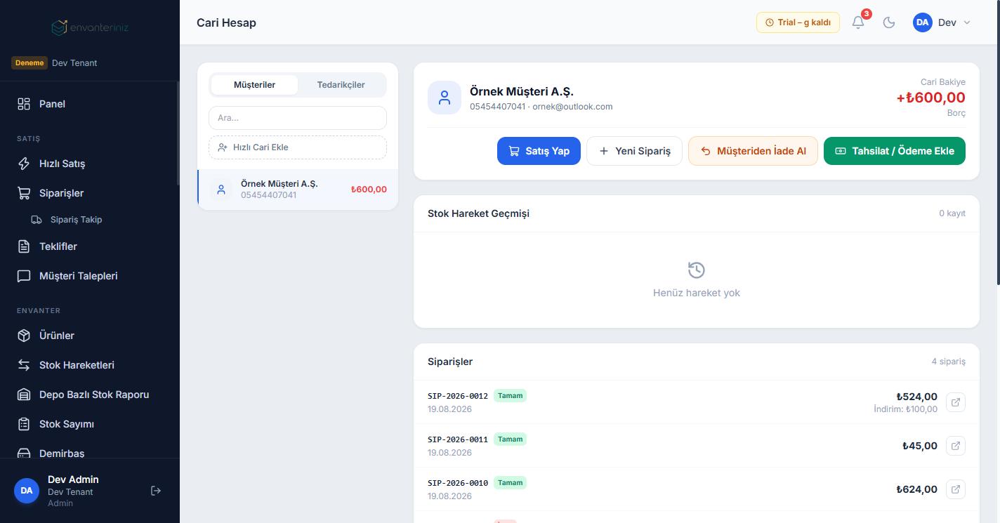Click the Yeni Sipariş button
Viewport: 1000px width, 523px height.
pyautogui.click(x=634, y=151)
